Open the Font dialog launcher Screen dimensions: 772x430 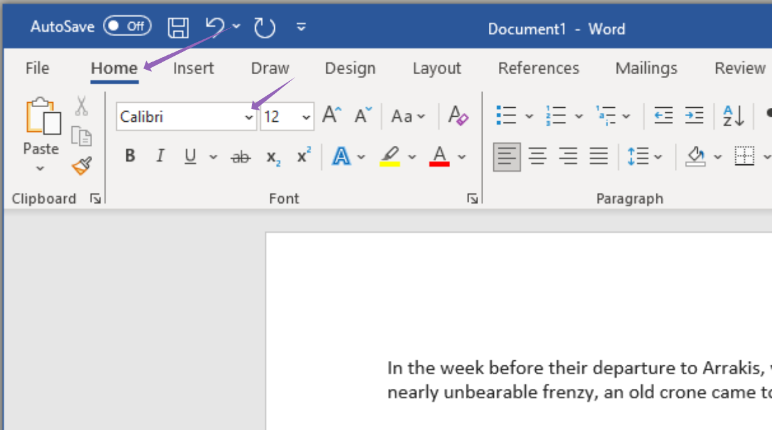[x=472, y=199]
